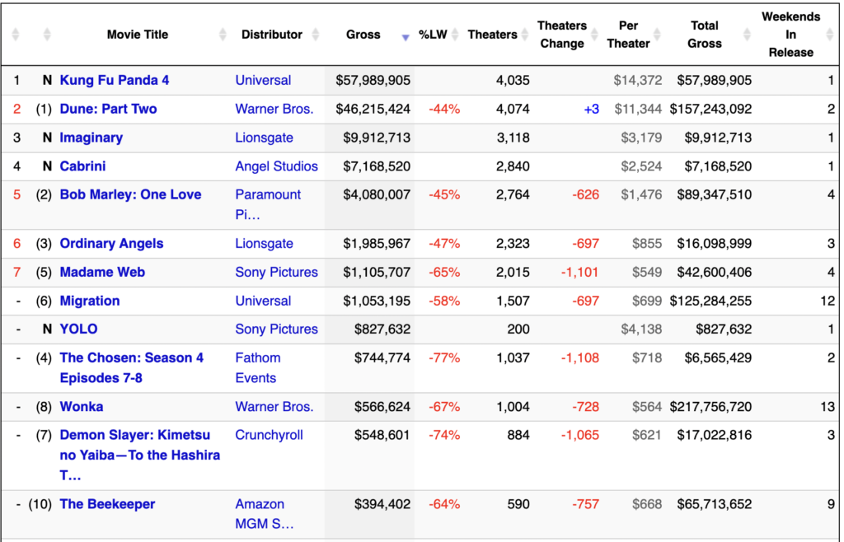The width and height of the screenshot is (844, 542).
Task: Sort by Theaters Change header
Action: click(x=562, y=35)
